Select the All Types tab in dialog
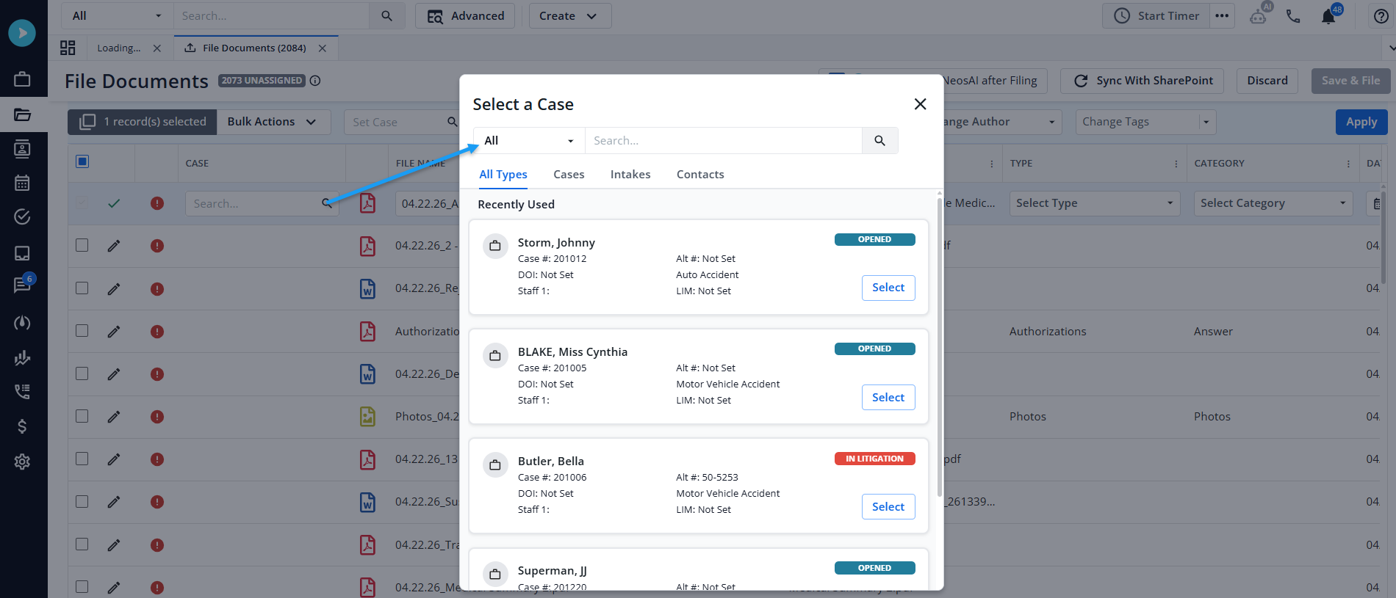1396x598 pixels. (x=503, y=175)
